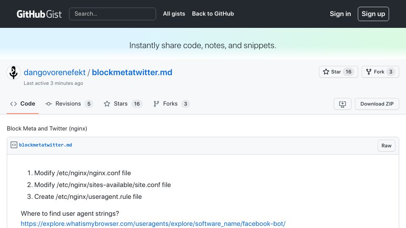
Task: Click the save-to-desktop download icon
Action: pyautogui.click(x=342, y=104)
